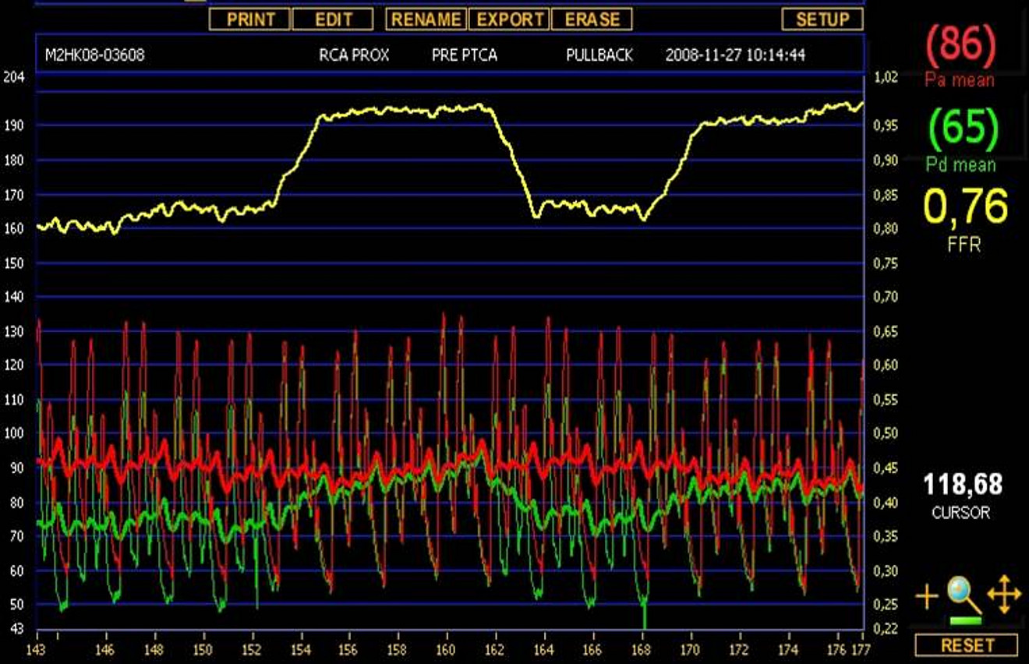Click the PULLBACK label in the header
Image resolution: width=1029 pixels, height=664 pixels.
pyautogui.click(x=600, y=55)
